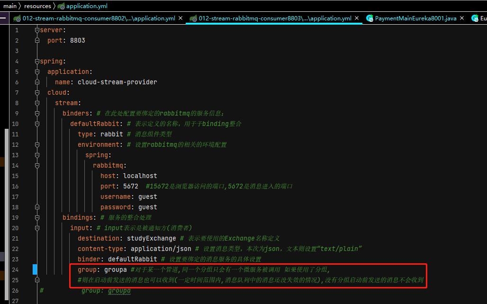The image size is (487, 304).
Task: Collapse the spring section fold arrow
Action: [37, 61]
